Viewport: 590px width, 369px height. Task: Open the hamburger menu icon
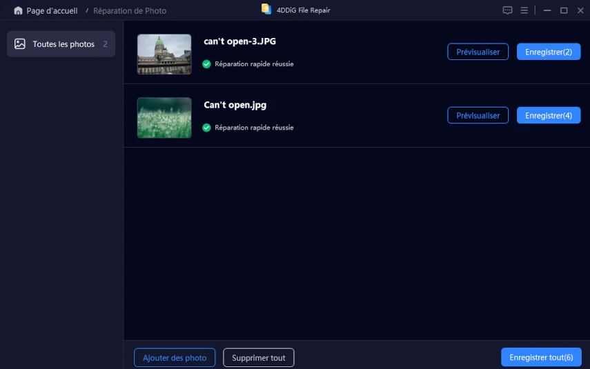[x=524, y=10]
